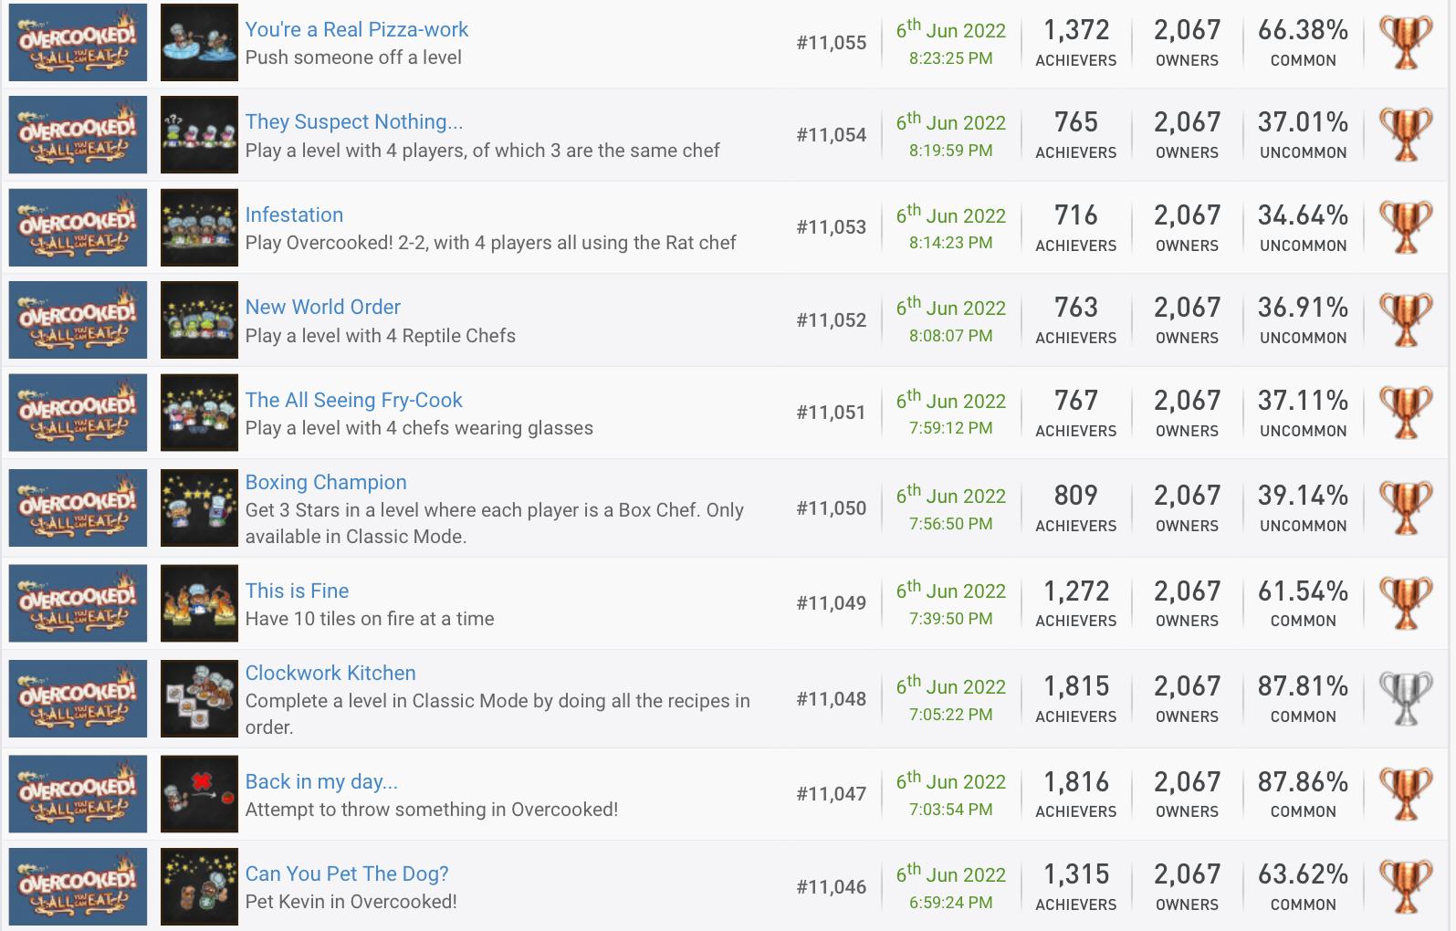Click the "Back in my day..." link
Viewport: 1456px width, 931px height.
[321, 781]
